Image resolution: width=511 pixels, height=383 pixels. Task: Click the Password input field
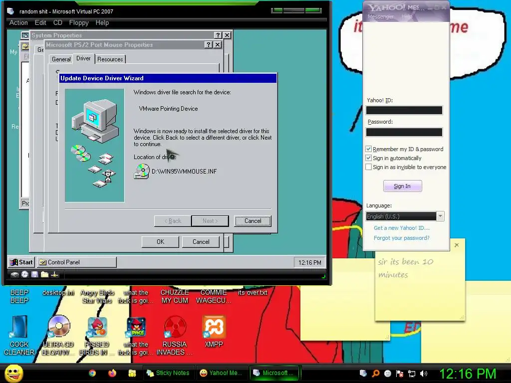404,132
